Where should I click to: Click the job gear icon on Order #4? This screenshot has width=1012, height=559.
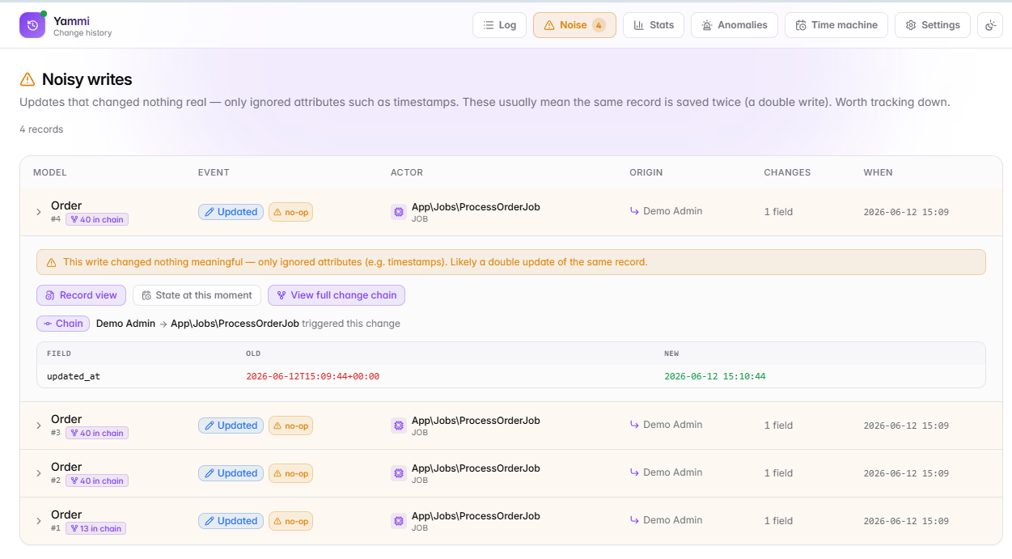pos(398,212)
